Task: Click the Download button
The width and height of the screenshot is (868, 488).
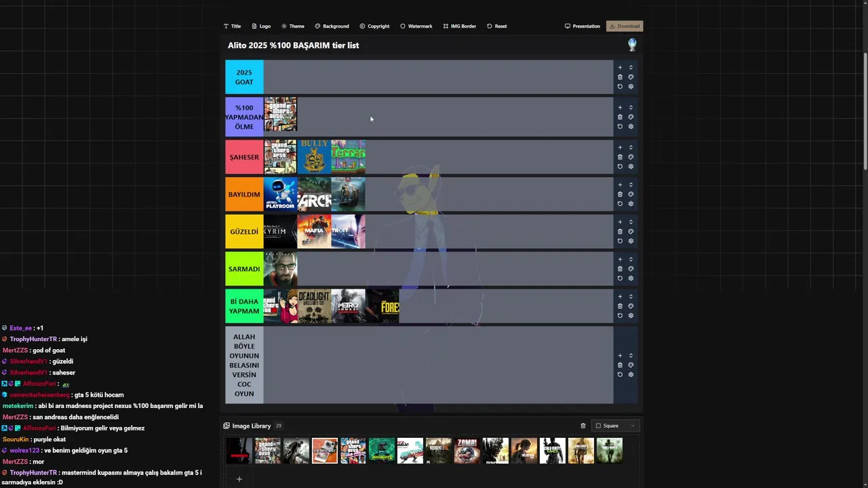Action: [x=625, y=26]
